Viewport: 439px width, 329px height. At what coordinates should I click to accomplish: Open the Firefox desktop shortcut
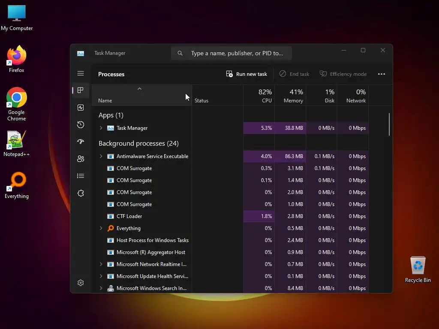tap(17, 59)
